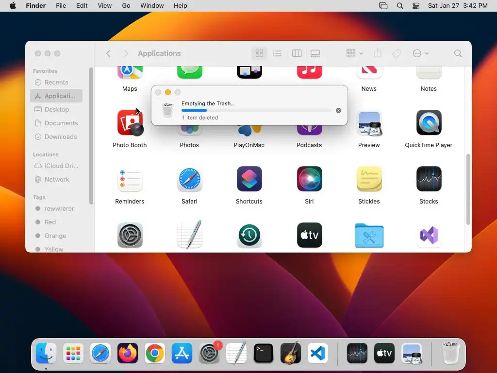
Task: Open the Group By dropdown in toolbar
Action: pos(354,53)
